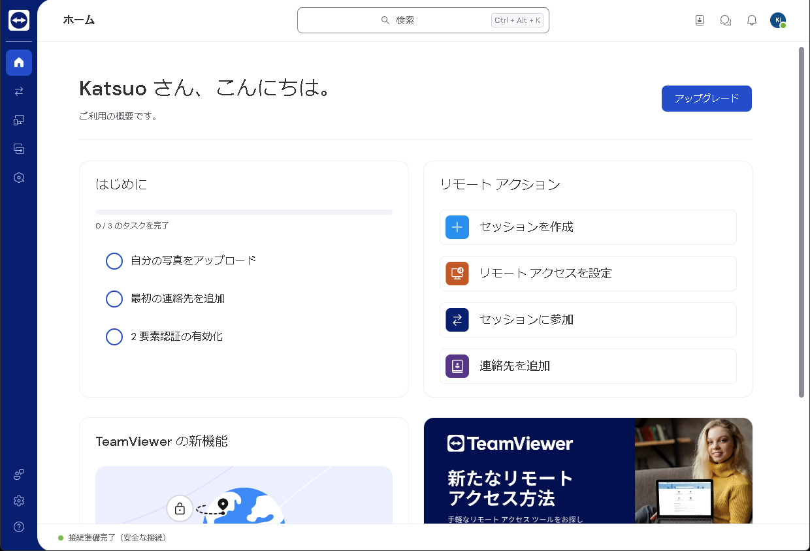The image size is (810, 551).
Task: Open Settings from the gear icon
Action: [x=19, y=501]
